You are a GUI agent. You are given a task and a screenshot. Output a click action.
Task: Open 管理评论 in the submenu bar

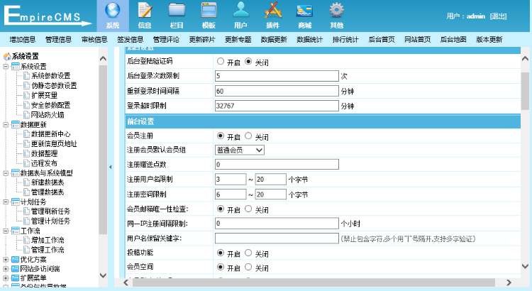click(x=166, y=40)
